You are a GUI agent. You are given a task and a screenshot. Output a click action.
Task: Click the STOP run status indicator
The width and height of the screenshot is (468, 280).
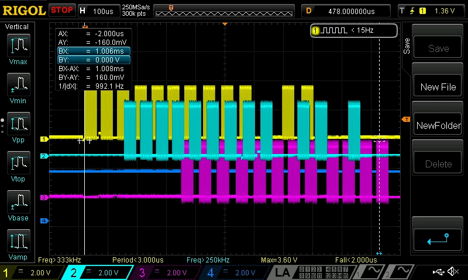(62, 10)
